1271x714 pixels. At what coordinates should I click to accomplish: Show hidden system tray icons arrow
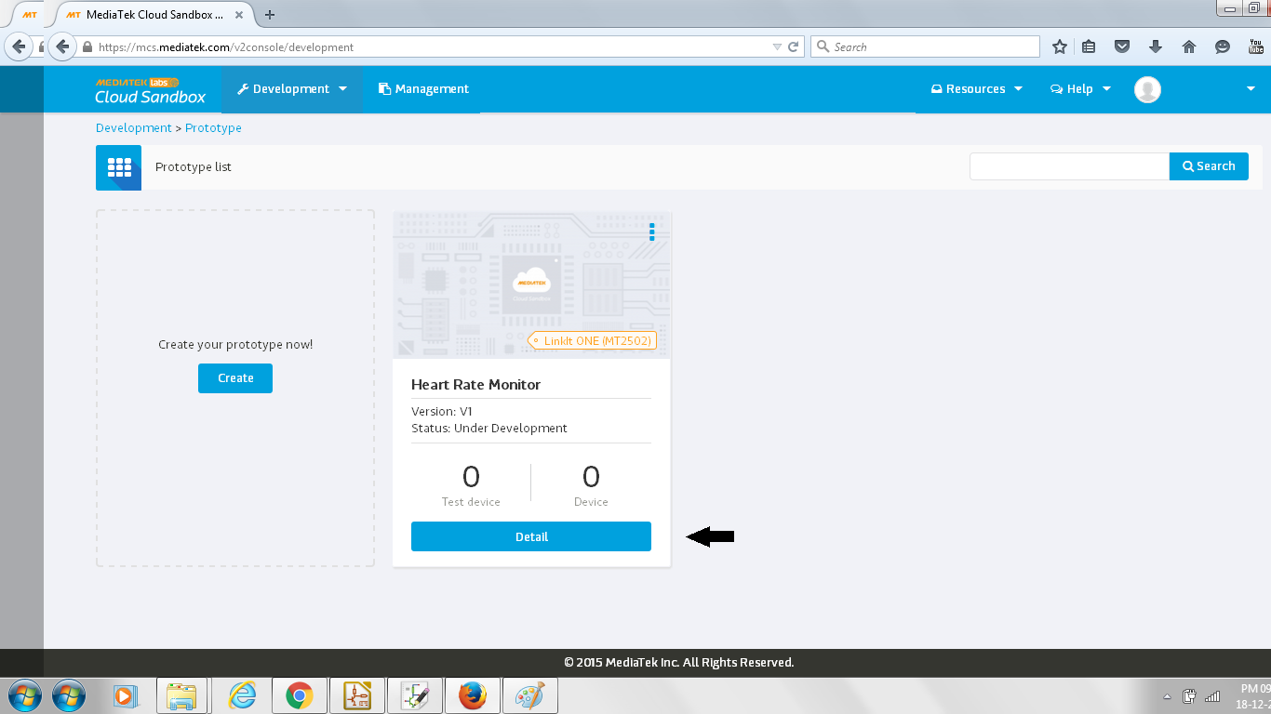[x=1167, y=696]
